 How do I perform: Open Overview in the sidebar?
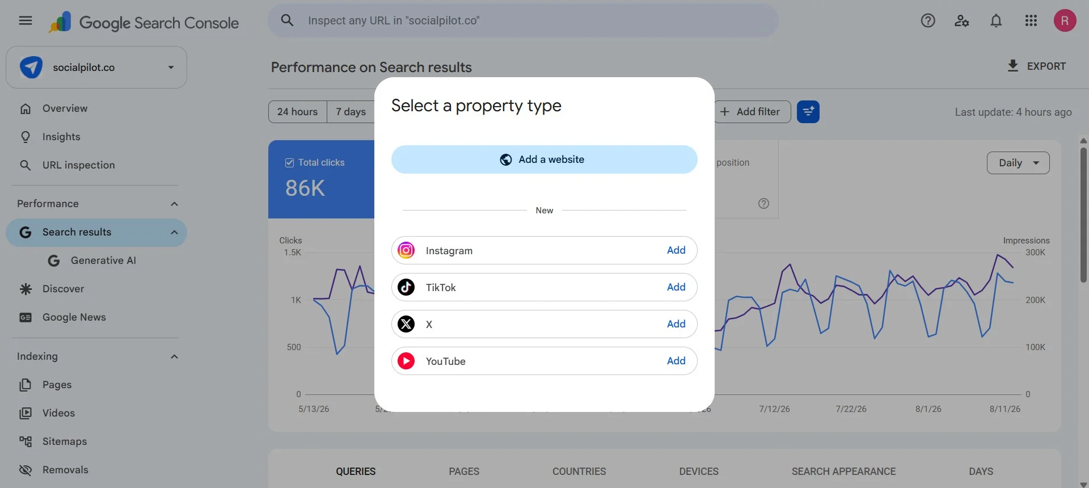click(96, 108)
